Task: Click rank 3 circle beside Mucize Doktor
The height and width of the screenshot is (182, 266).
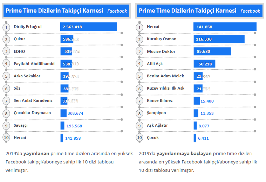Action: coord(139,51)
